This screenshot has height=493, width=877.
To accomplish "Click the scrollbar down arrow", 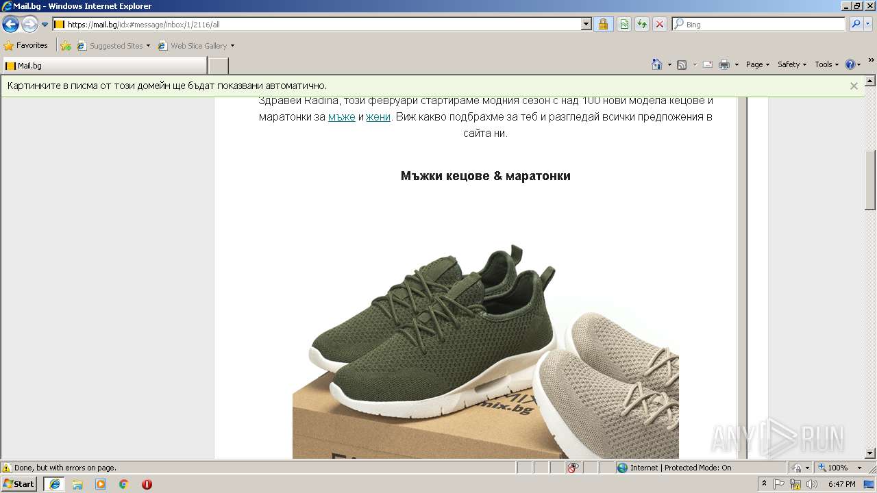I will [x=870, y=453].
